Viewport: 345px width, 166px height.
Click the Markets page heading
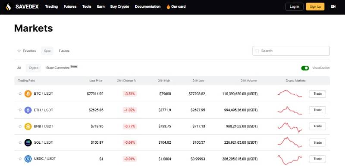(x=34, y=28)
